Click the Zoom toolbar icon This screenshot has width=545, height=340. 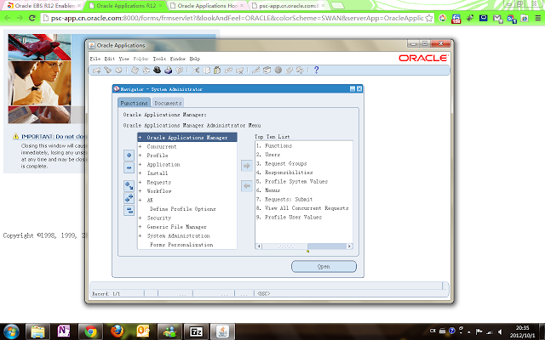click(267, 70)
